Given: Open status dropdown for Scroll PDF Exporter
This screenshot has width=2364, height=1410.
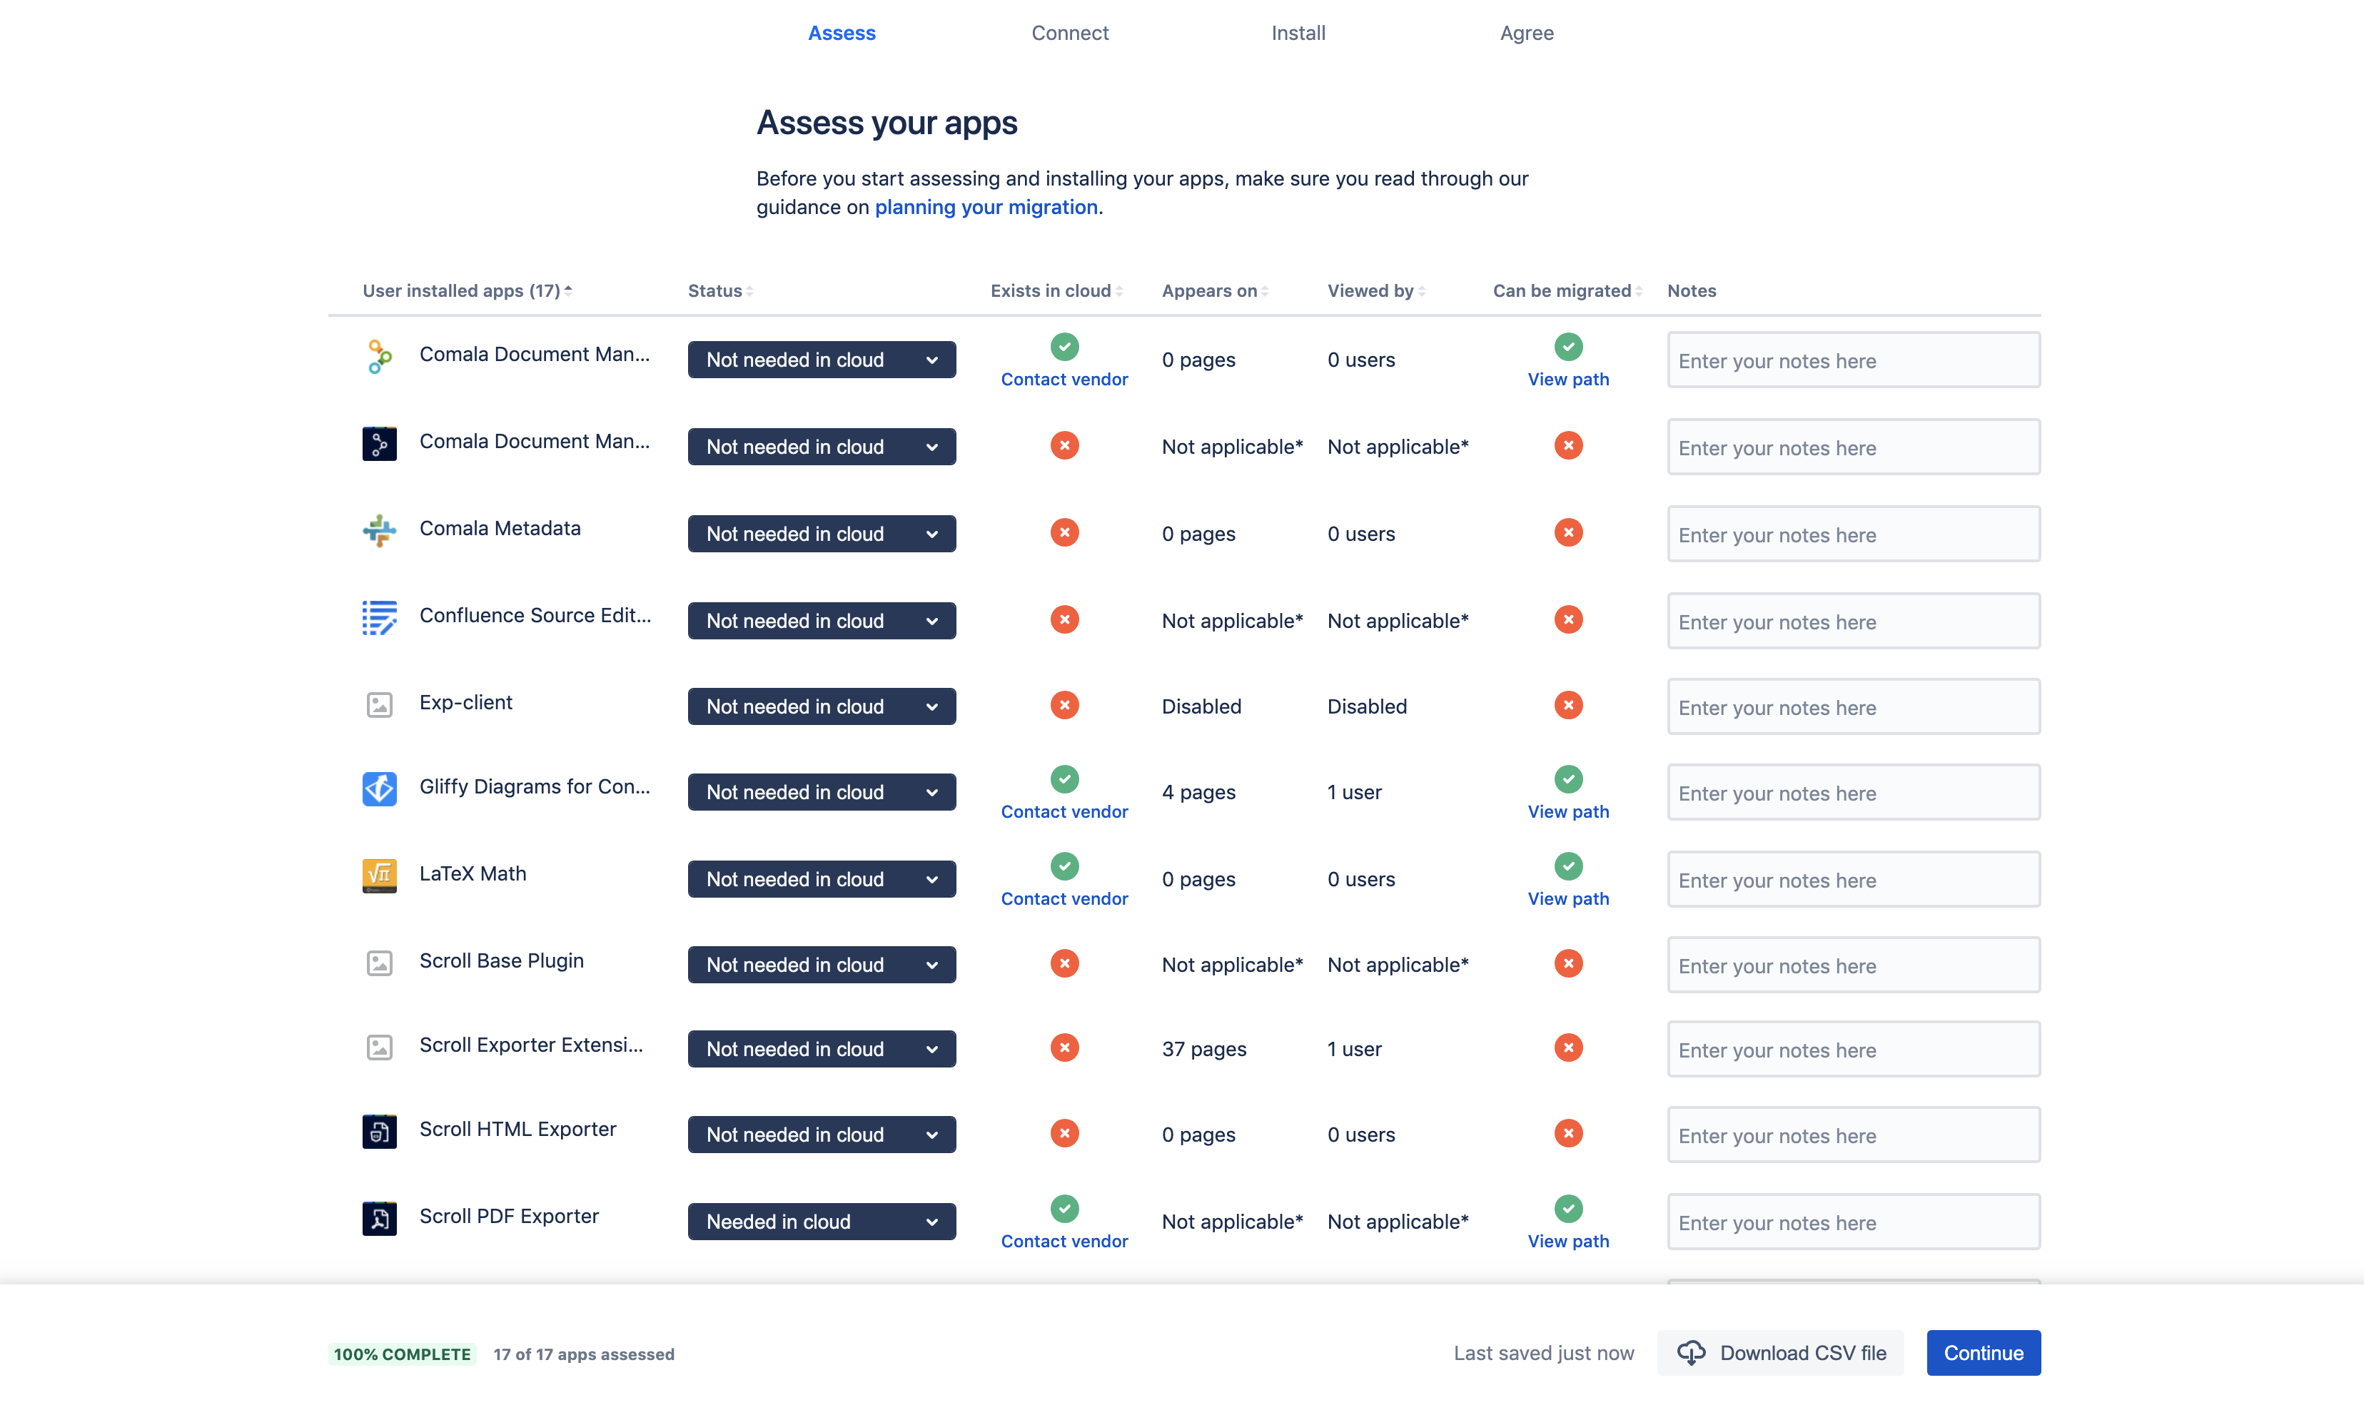Looking at the screenshot, I should click(821, 1222).
